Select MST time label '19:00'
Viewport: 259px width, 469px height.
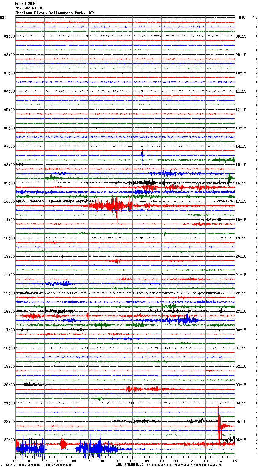(9, 367)
